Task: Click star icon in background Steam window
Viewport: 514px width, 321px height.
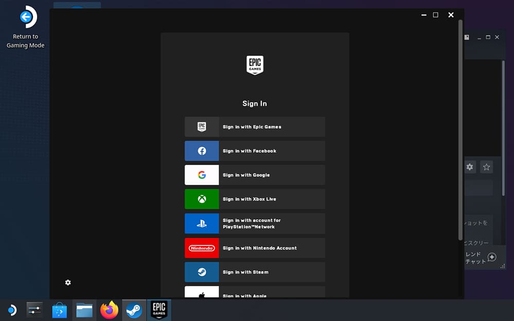Action: 486,167
